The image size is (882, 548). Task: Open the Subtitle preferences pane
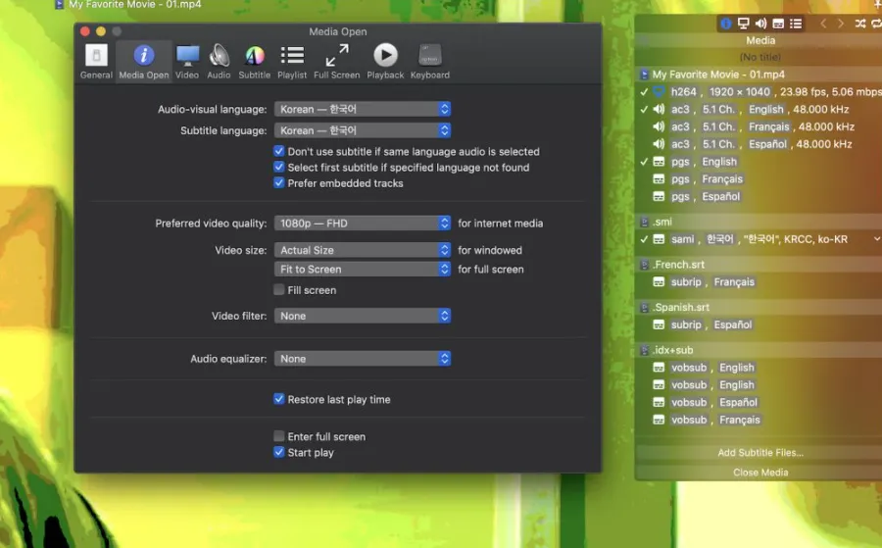click(254, 62)
